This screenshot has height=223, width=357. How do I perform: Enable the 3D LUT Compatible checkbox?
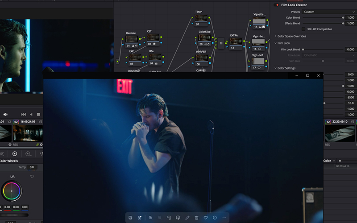pos(304,29)
